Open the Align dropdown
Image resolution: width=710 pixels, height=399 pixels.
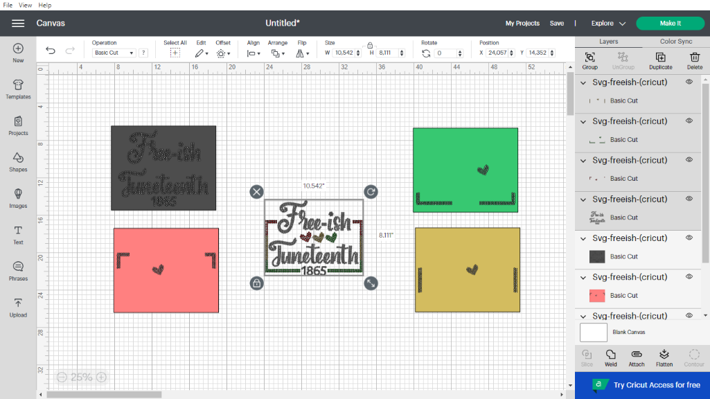tap(253, 53)
